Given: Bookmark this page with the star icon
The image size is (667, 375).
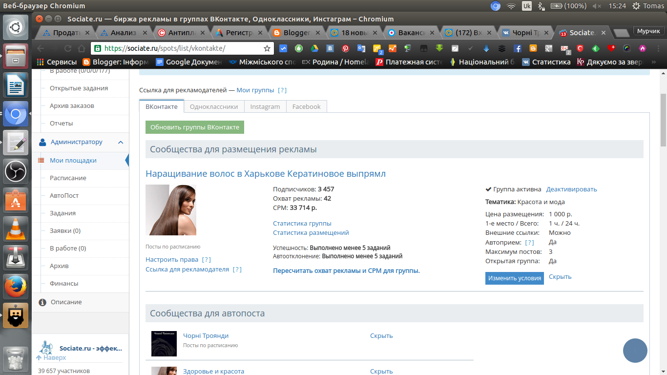Looking at the screenshot, I should click(267, 48).
